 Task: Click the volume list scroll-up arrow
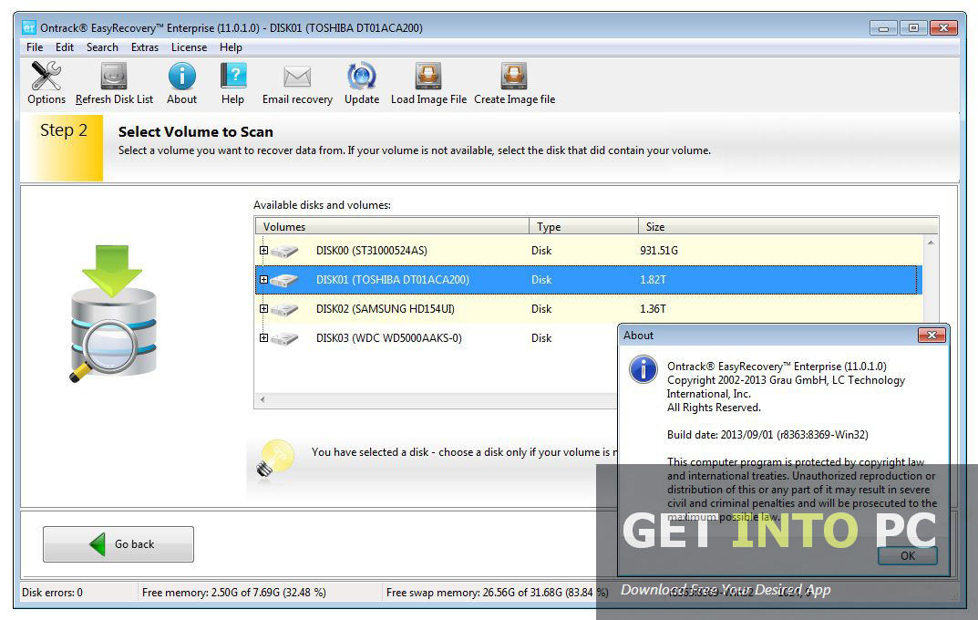tap(931, 243)
